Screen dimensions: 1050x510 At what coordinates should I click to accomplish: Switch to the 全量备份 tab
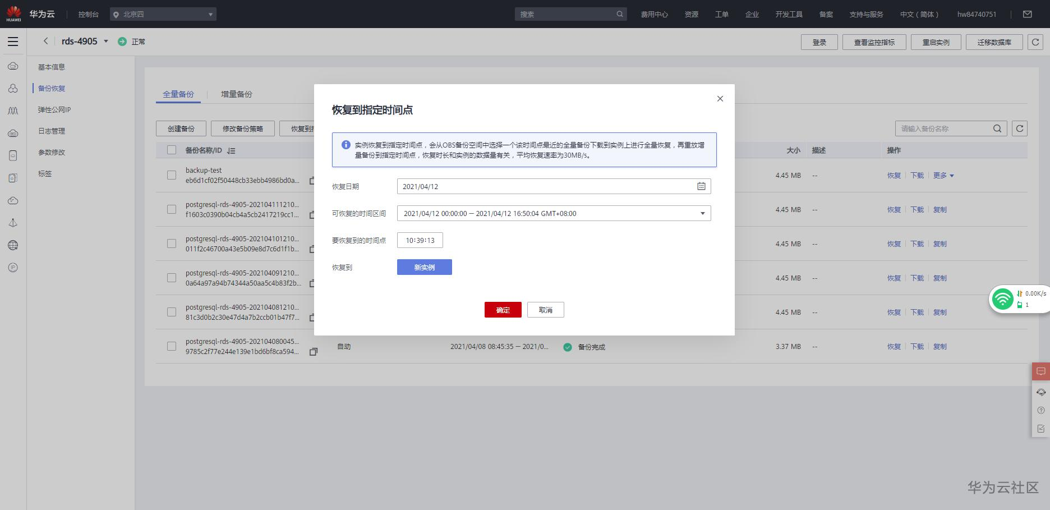[x=178, y=94]
